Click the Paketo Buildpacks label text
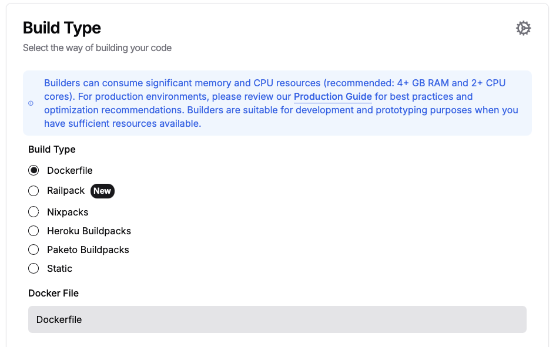This screenshot has width=556, height=347. click(88, 250)
